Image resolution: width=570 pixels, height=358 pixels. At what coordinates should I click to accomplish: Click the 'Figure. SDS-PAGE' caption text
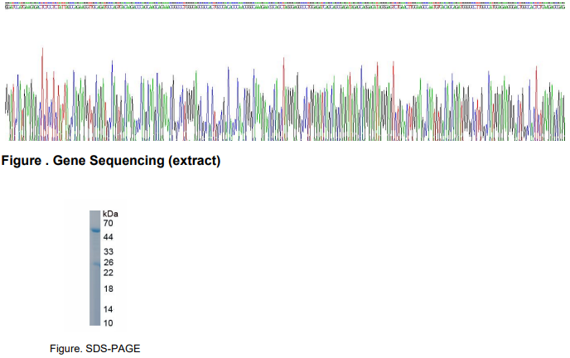(89, 348)
